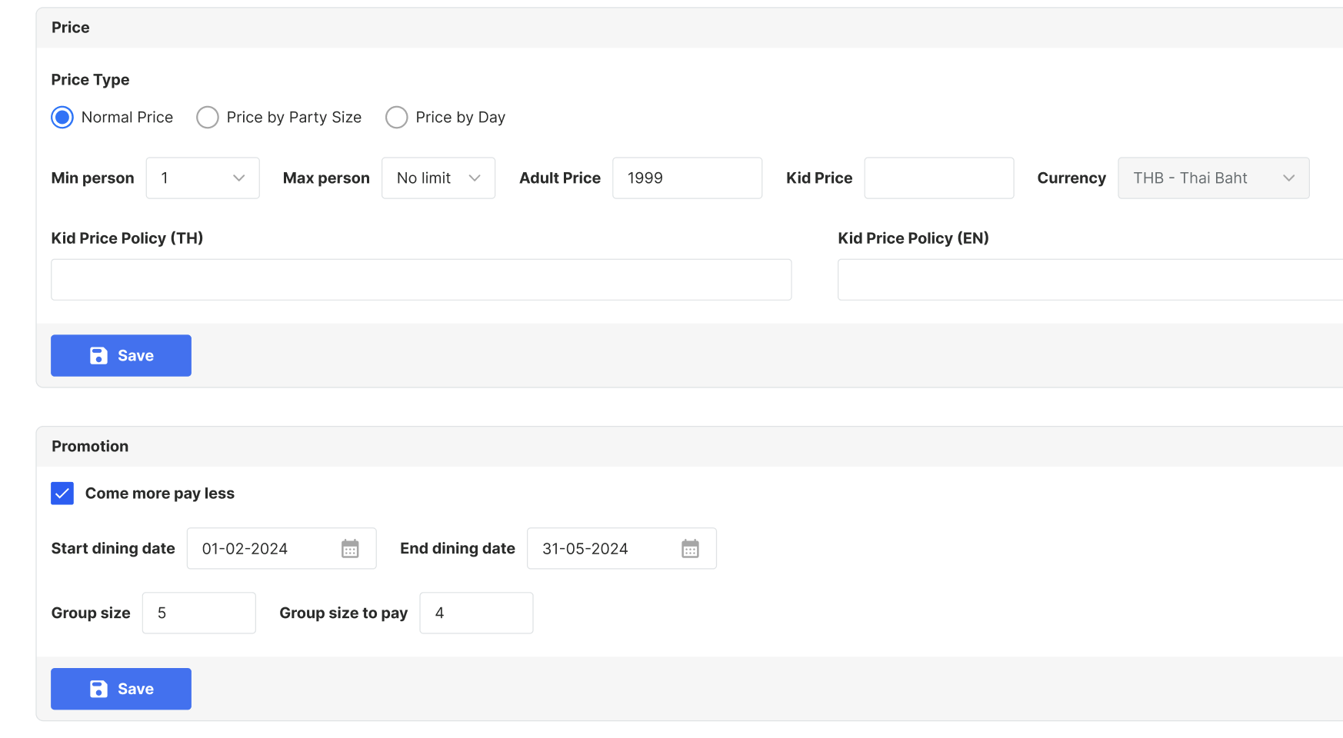Open the End dining date calendar icon
1343x738 pixels.
coord(690,549)
